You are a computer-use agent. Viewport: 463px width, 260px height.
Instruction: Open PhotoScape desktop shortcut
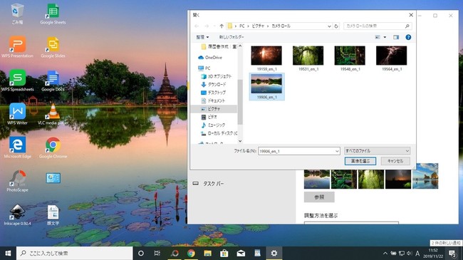click(x=17, y=181)
